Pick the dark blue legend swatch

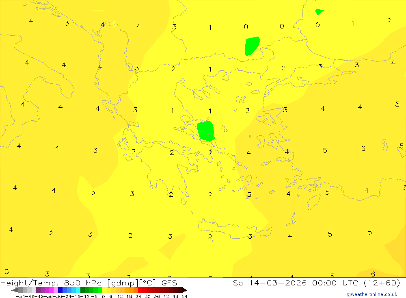tap(60, 290)
